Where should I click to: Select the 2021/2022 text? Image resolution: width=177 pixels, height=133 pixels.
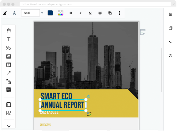click(49, 112)
